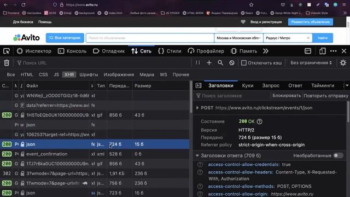Filter requests by CSS
This screenshot has width=350, height=197.
43,74
